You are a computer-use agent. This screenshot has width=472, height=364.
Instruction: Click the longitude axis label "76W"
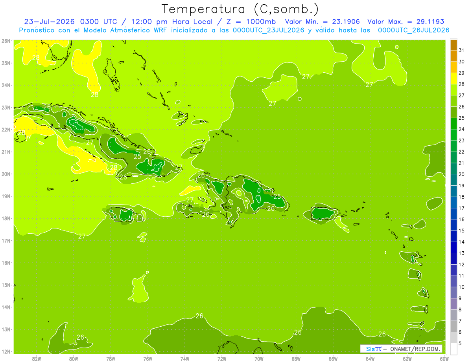pos(148,359)
